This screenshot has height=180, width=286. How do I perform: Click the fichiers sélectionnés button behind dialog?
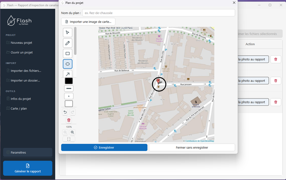coord(260,34)
